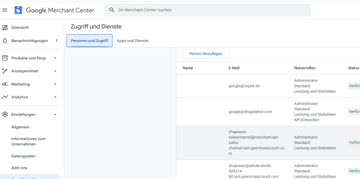360x179 pixels.
Task: Open the hamburger main menu
Action: point(5,10)
